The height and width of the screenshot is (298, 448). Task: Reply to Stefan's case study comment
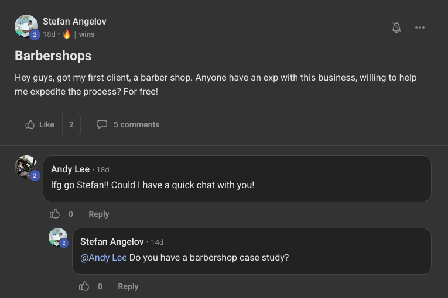point(128,286)
